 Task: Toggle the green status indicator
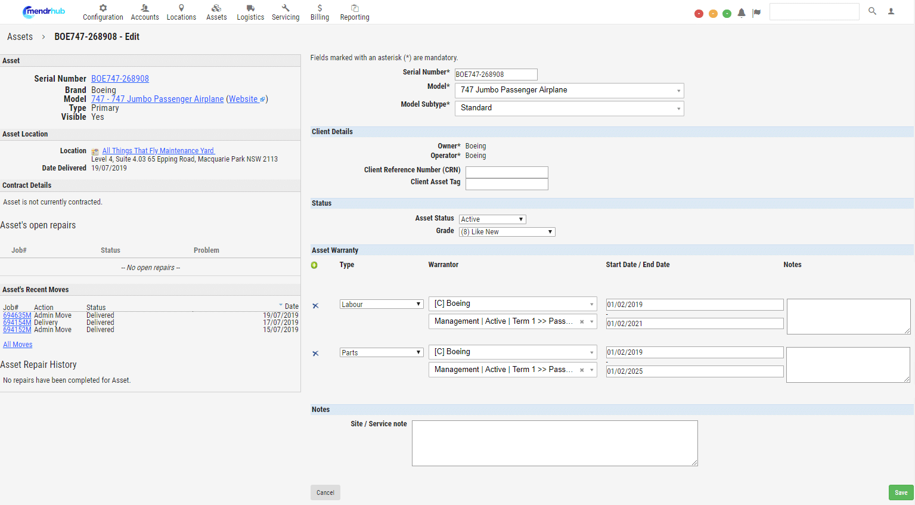point(727,13)
